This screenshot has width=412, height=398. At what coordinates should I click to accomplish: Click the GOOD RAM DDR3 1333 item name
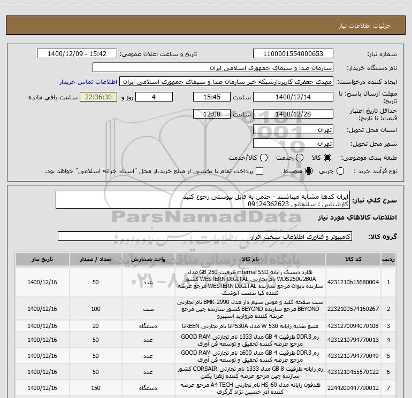[250, 340]
